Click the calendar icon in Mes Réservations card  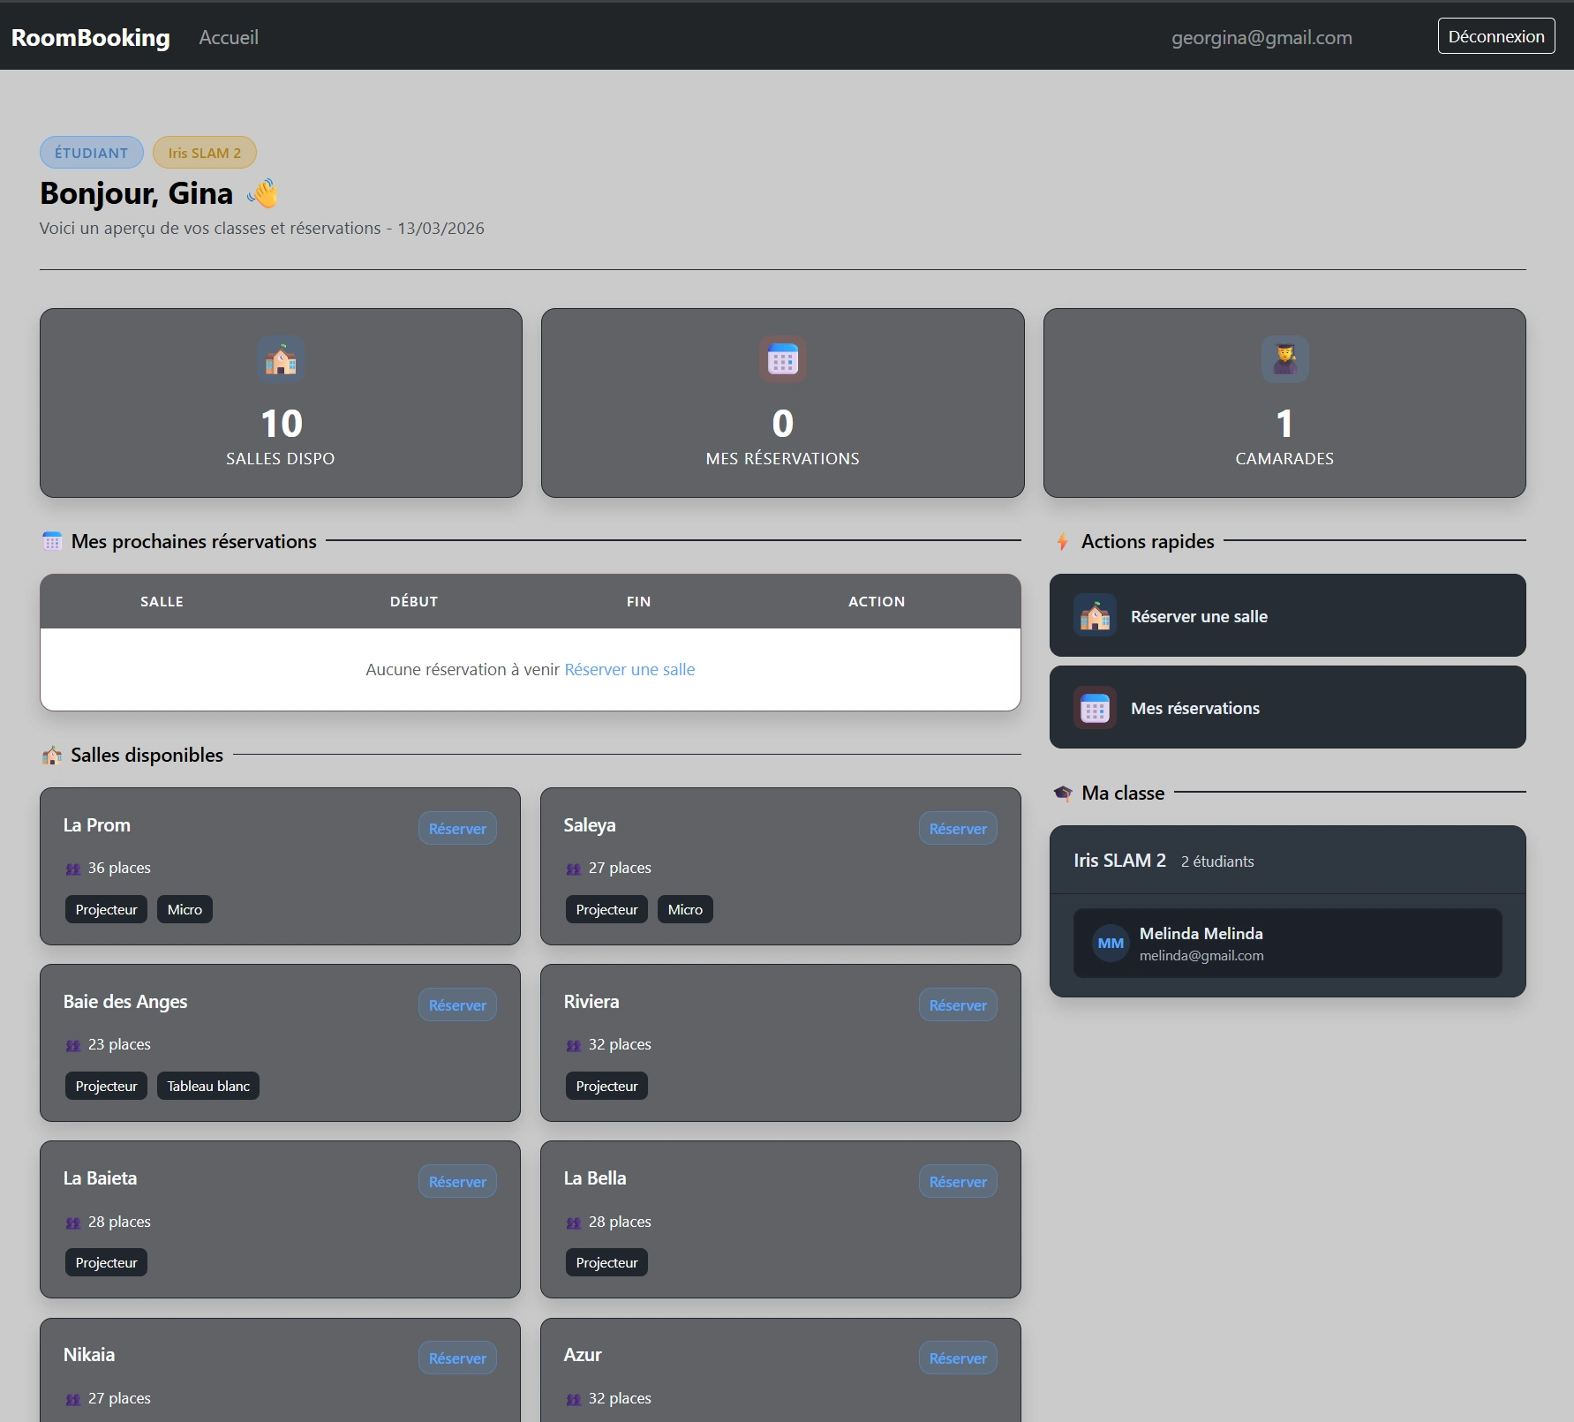(x=782, y=360)
